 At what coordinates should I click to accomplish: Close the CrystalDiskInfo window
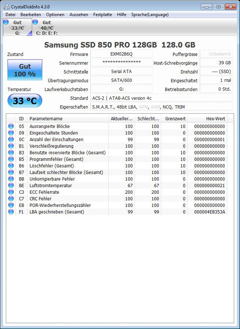tap(230, 7)
